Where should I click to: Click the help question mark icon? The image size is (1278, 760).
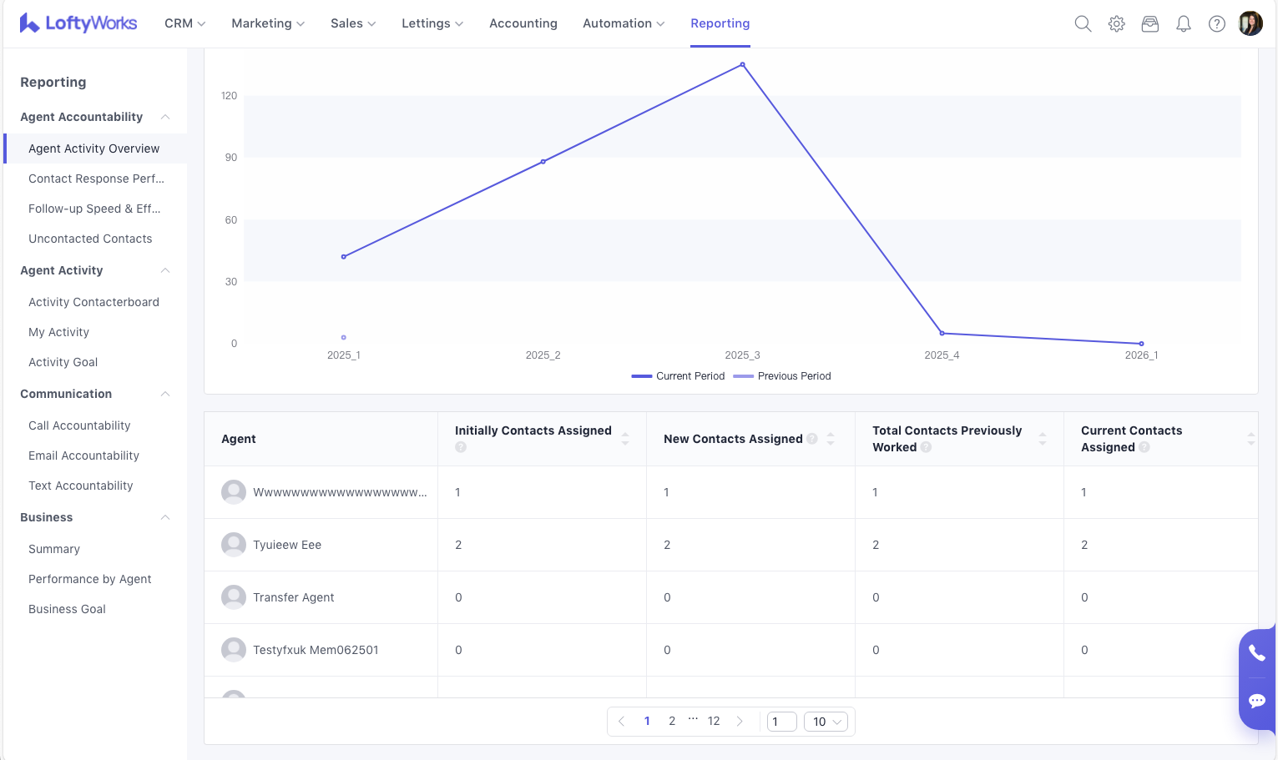(x=1216, y=23)
